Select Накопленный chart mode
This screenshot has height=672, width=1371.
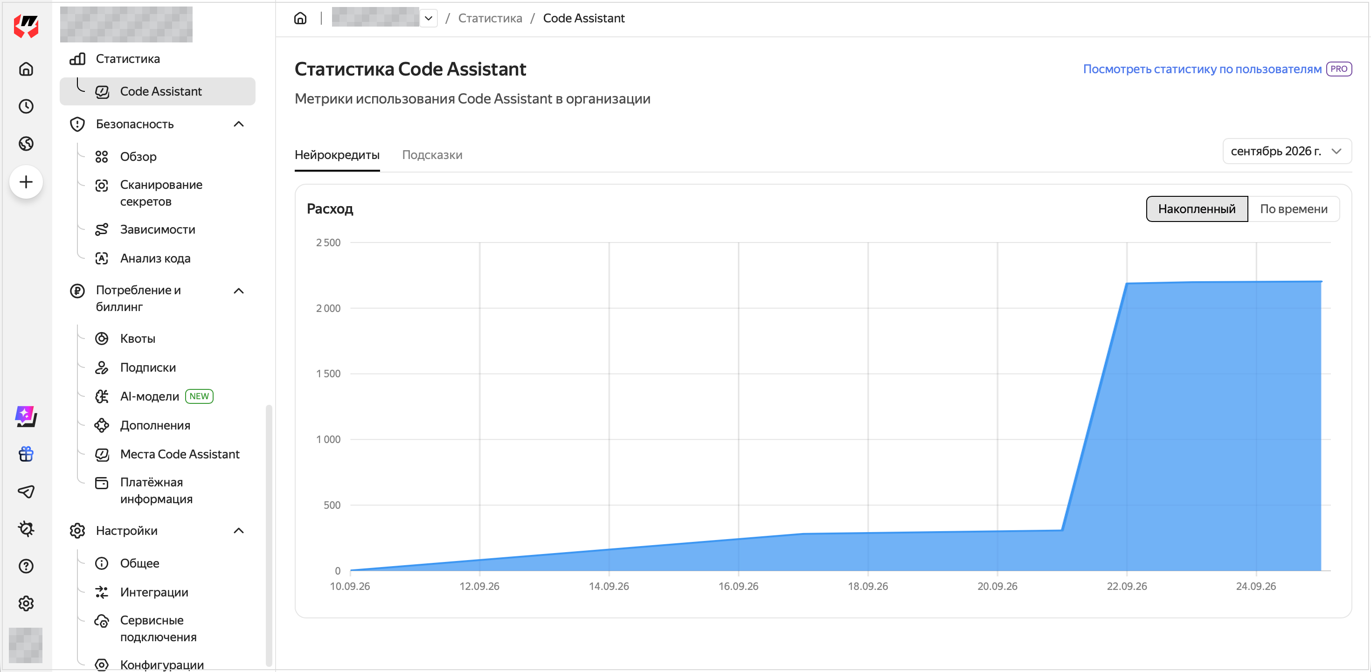click(x=1197, y=208)
